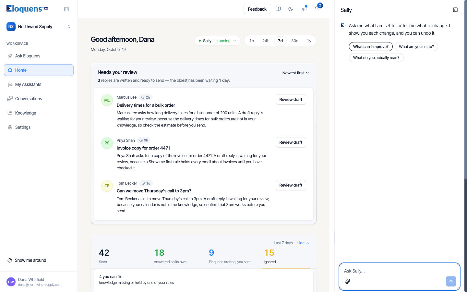Open the Sally is running dropdown
Viewport: 467px width, 292px height.
coord(218,41)
